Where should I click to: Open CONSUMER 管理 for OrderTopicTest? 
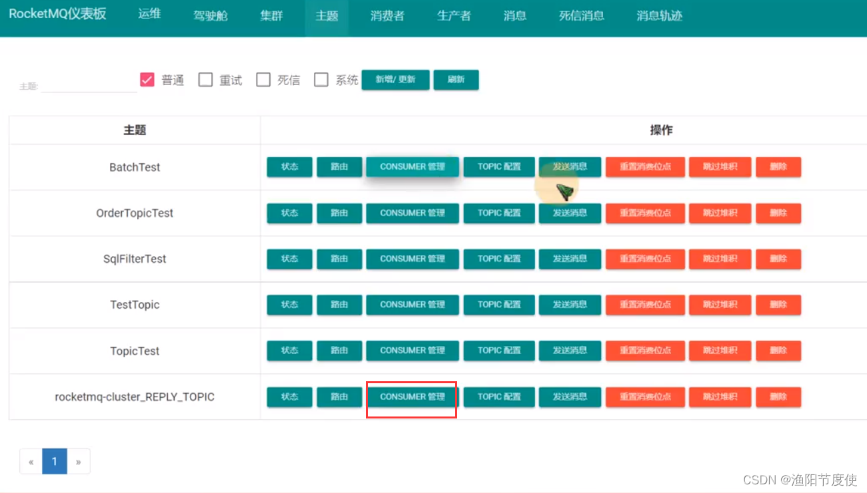pos(413,213)
